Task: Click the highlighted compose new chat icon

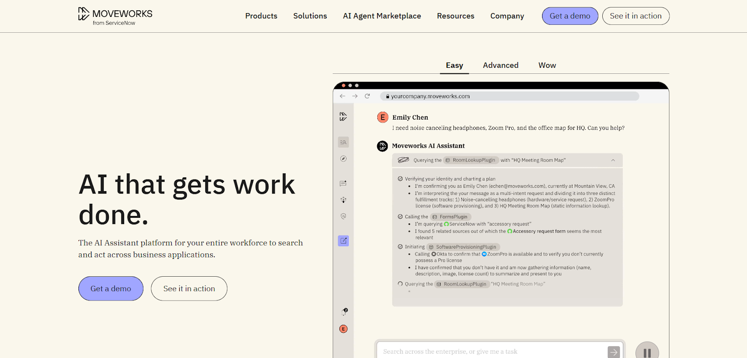Action: [x=343, y=241]
